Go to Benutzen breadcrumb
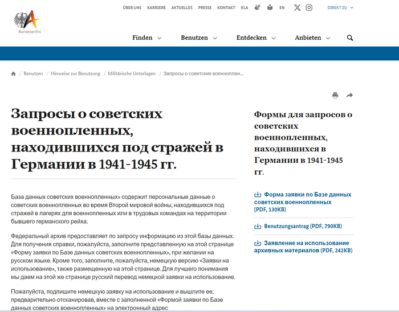The height and width of the screenshot is (312, 399). pyautogui.click(x=33, y=73)
